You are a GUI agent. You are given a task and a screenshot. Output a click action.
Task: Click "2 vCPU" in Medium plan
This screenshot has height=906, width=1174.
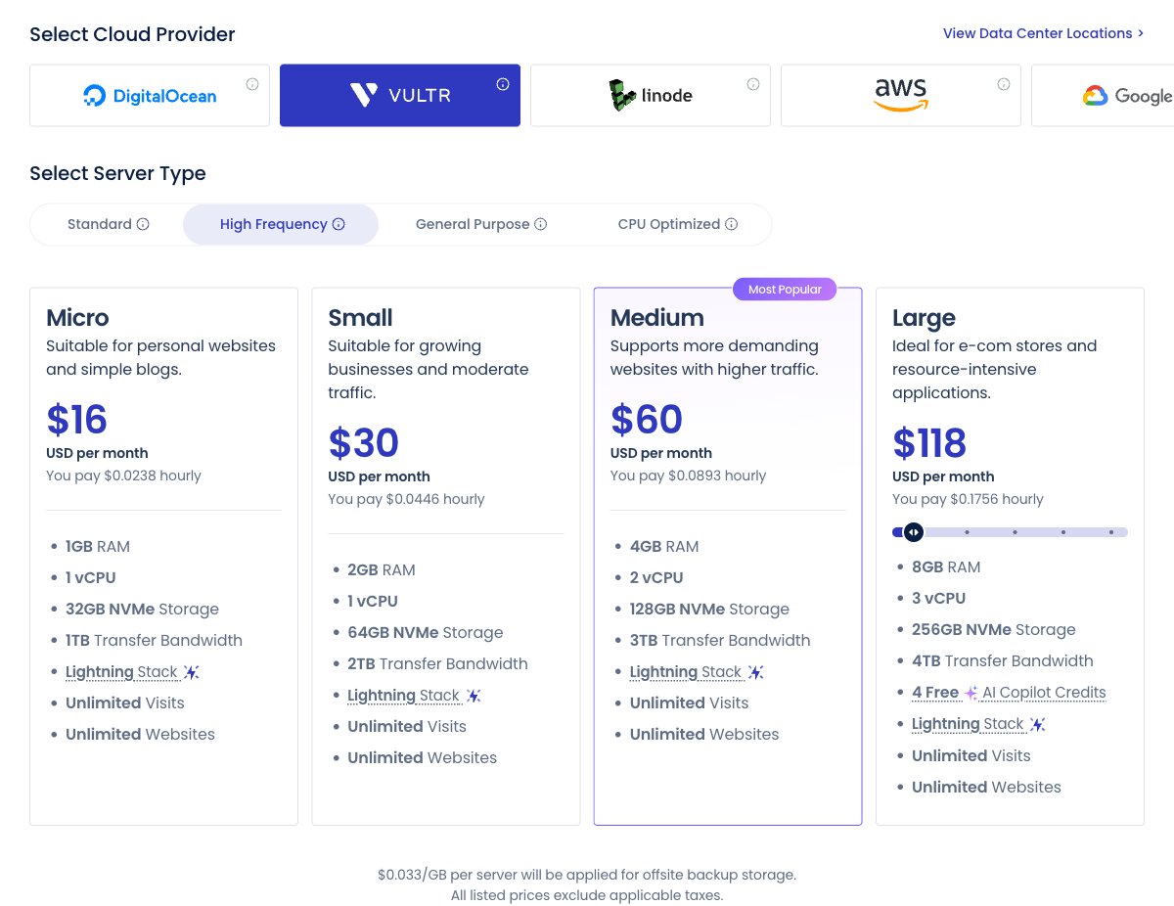[x=656, y=578]
